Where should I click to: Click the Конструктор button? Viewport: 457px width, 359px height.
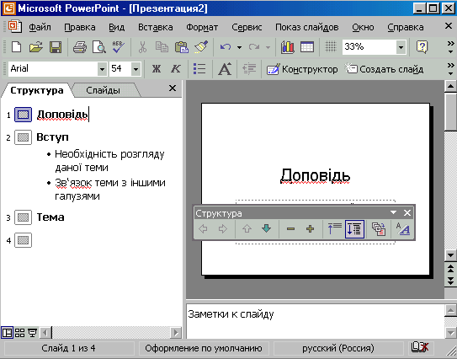point(302,69)
